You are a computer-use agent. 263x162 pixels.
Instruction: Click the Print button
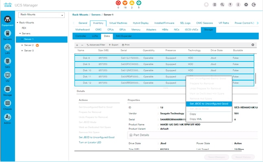point(126,45)
